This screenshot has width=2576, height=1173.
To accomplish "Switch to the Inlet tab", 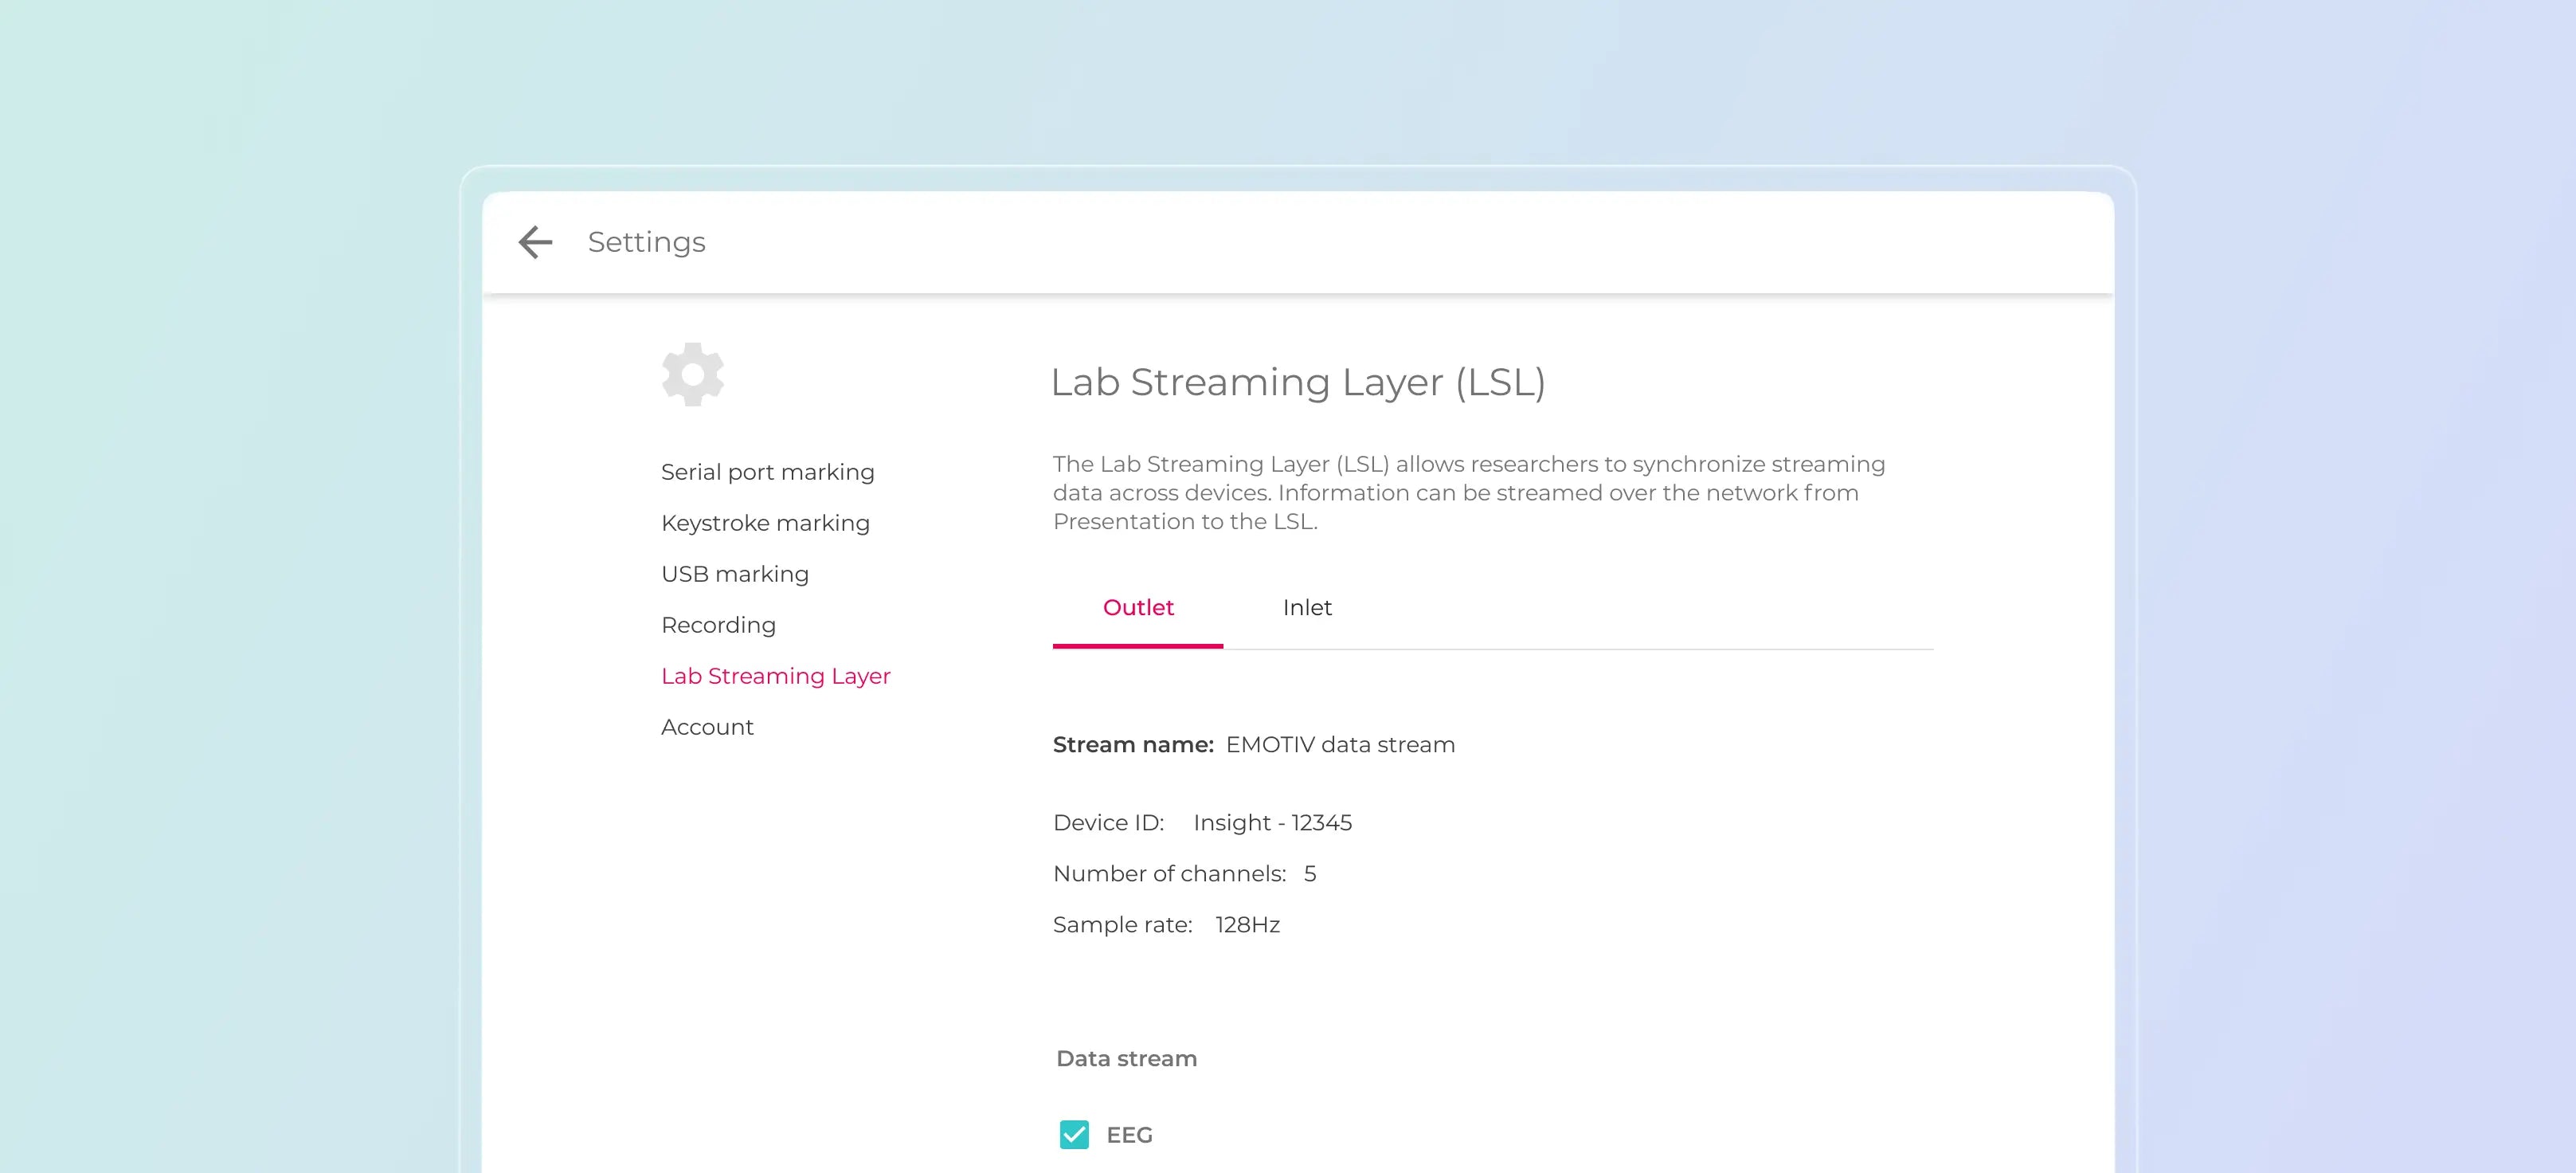I will [x=1307, y=607].
